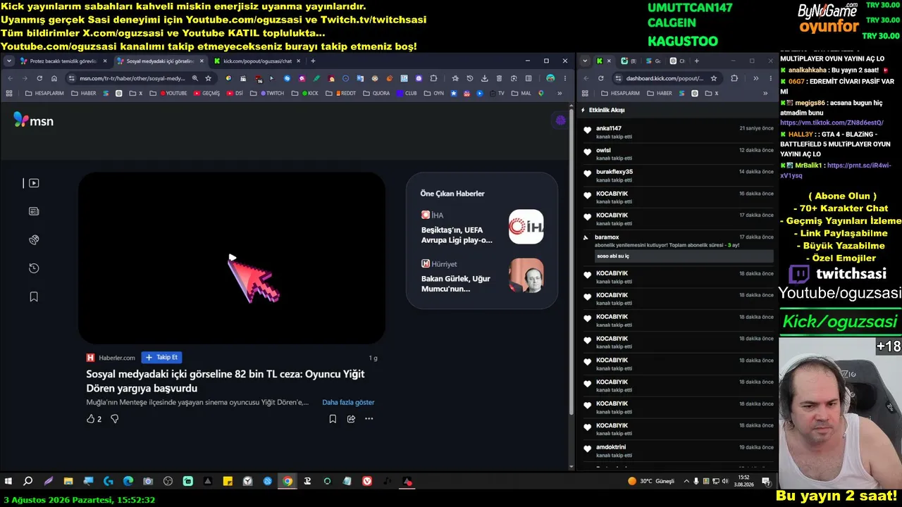Viewport: 902px width, 507px height.
Task: Open Windows taskbar search
Action: (x=28, y=482)
